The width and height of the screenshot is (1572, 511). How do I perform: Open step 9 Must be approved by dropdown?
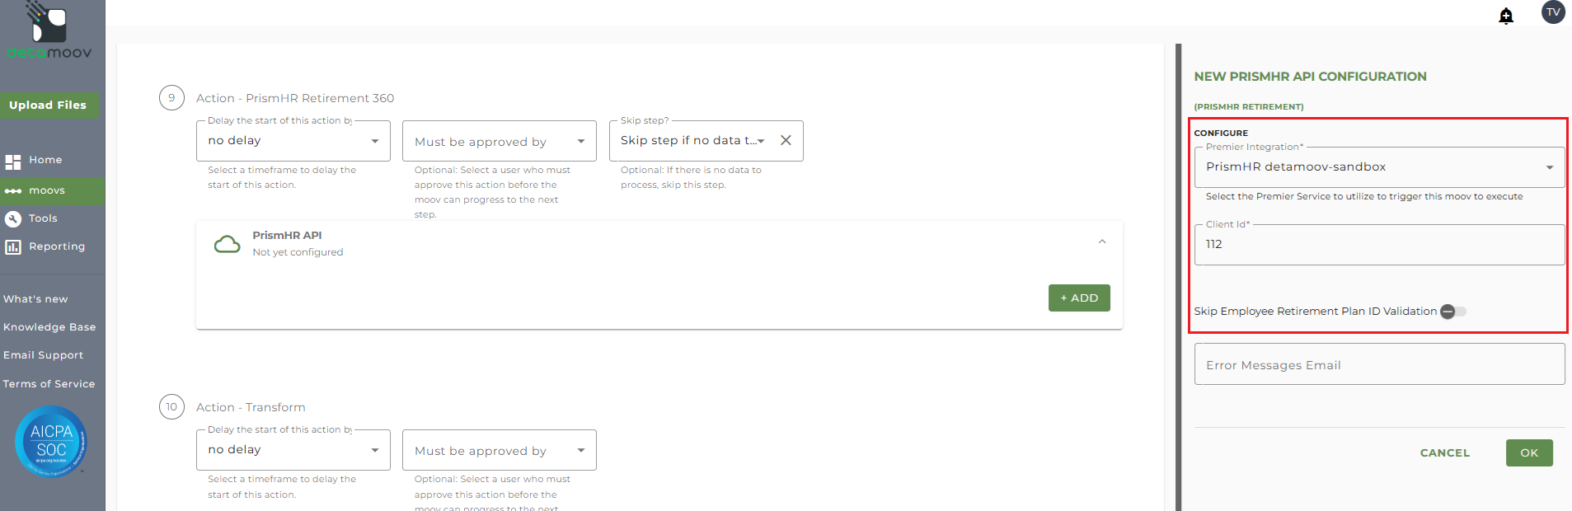tap(500, 141)
